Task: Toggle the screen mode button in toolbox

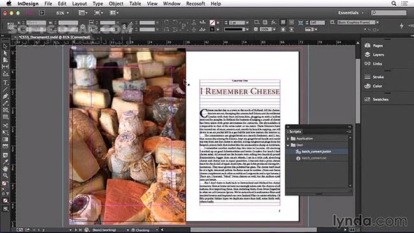Action: (5, 209)
